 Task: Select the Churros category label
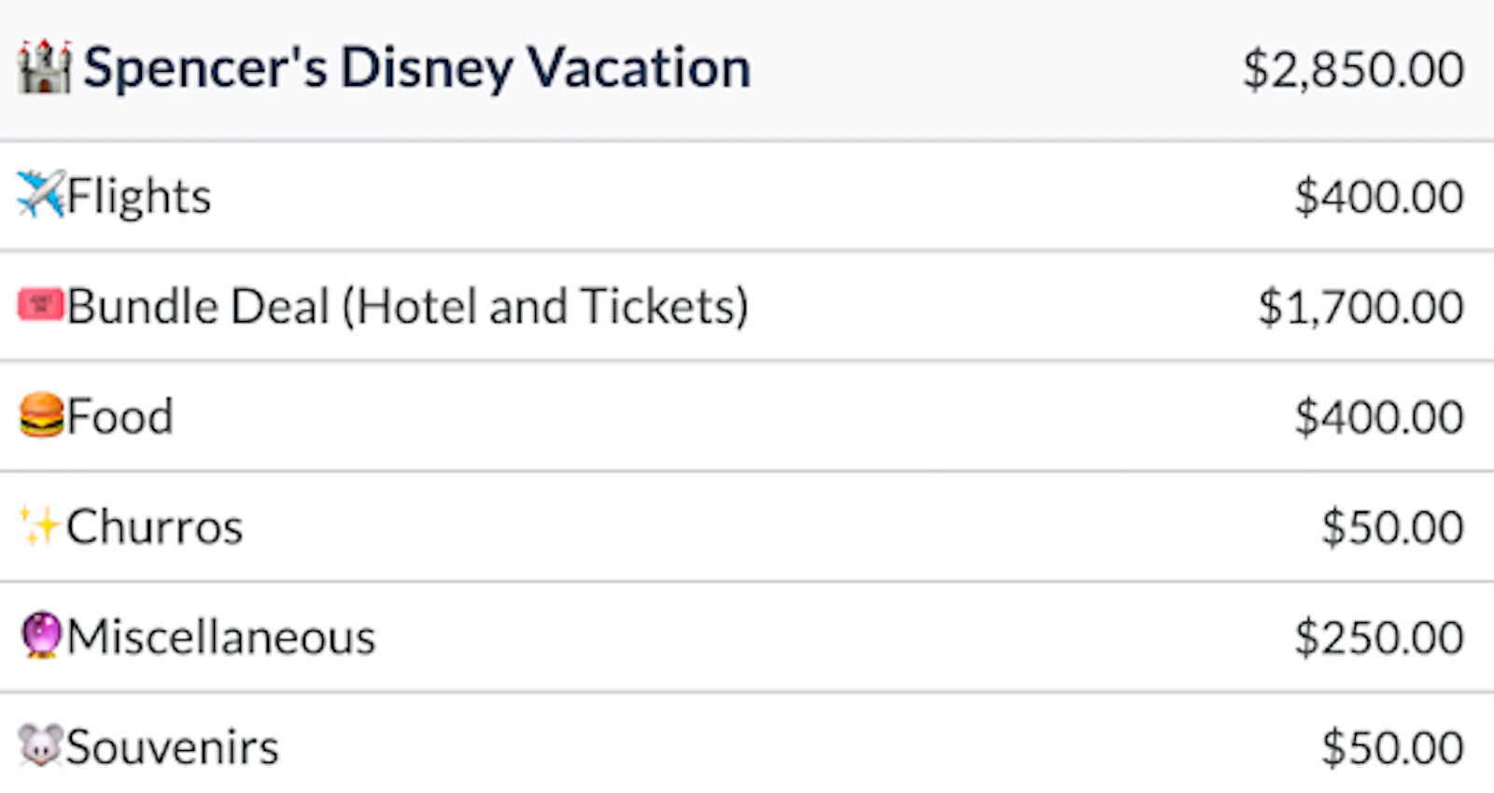(155, 527)
